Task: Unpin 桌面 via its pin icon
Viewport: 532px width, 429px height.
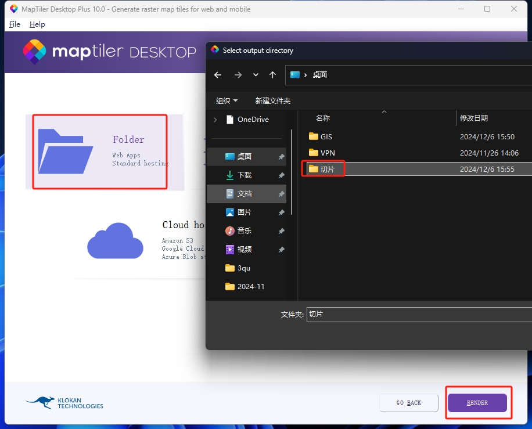Action: coord(281,157)
